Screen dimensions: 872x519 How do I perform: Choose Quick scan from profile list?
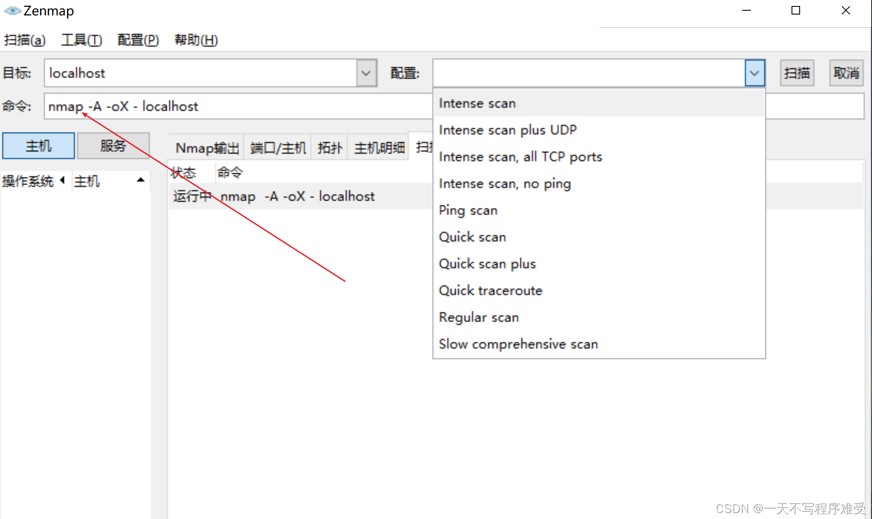pos(472,237)
